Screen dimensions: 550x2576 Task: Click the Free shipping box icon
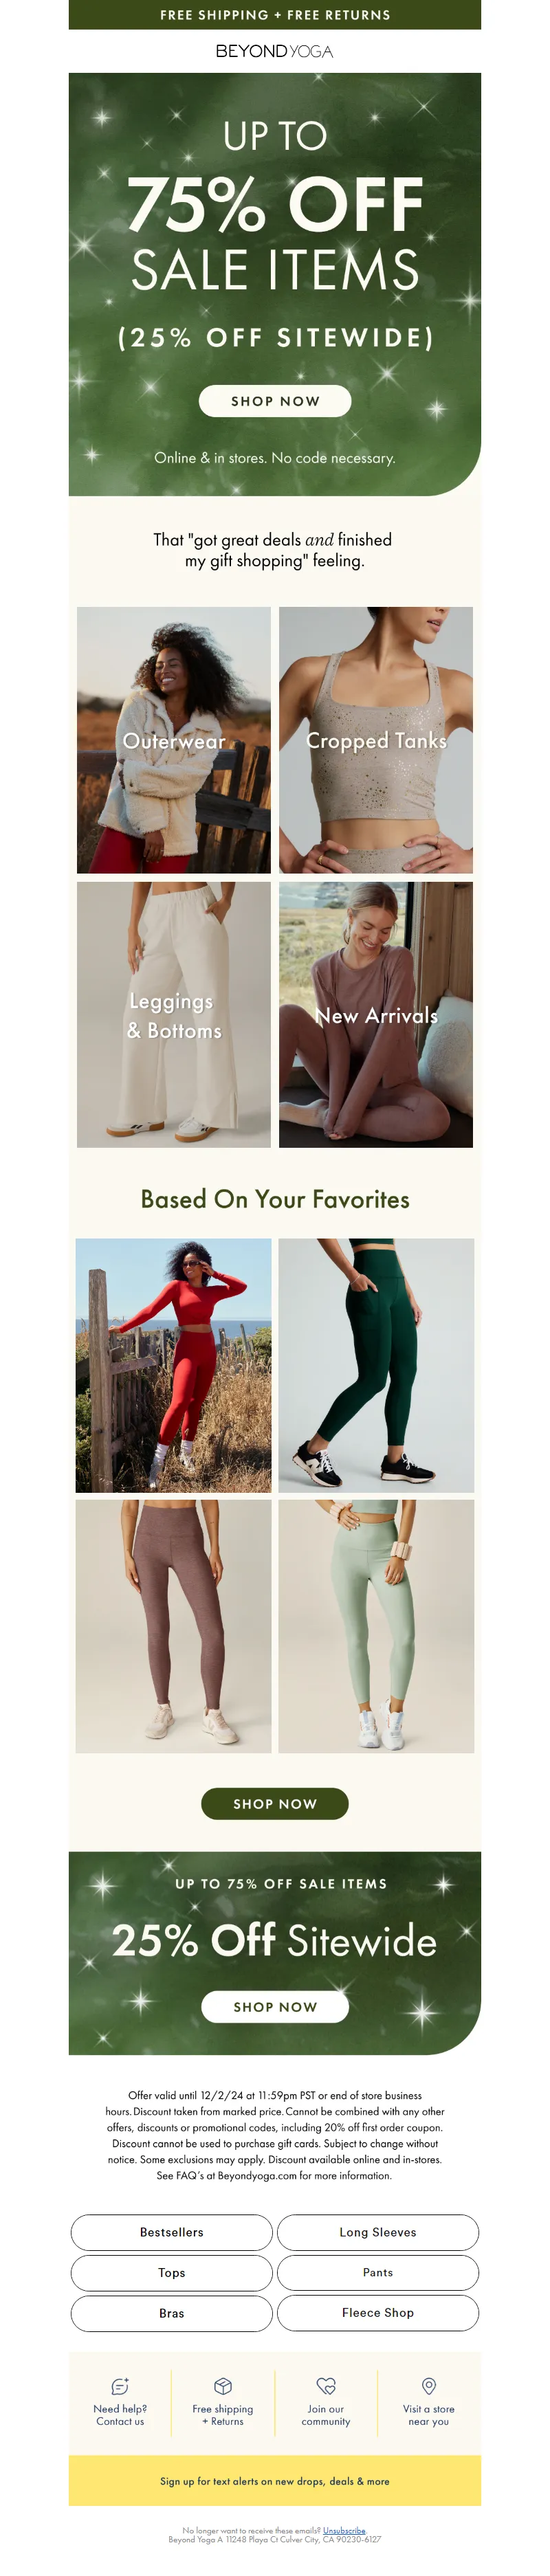223,2386
